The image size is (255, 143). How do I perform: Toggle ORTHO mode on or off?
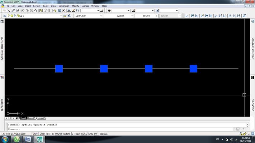point(50,134)
